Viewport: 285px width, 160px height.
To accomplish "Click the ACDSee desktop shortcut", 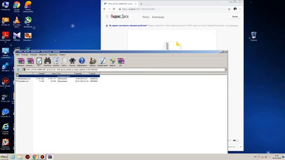I will (x=5, y=21).
